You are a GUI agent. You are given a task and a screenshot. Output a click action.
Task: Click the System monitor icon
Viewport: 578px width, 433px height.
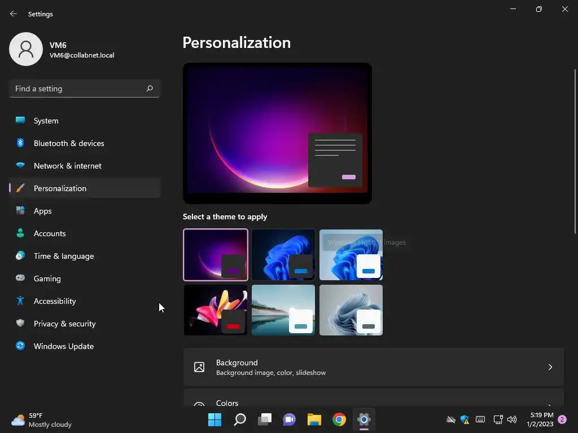[x=20, y=120]
